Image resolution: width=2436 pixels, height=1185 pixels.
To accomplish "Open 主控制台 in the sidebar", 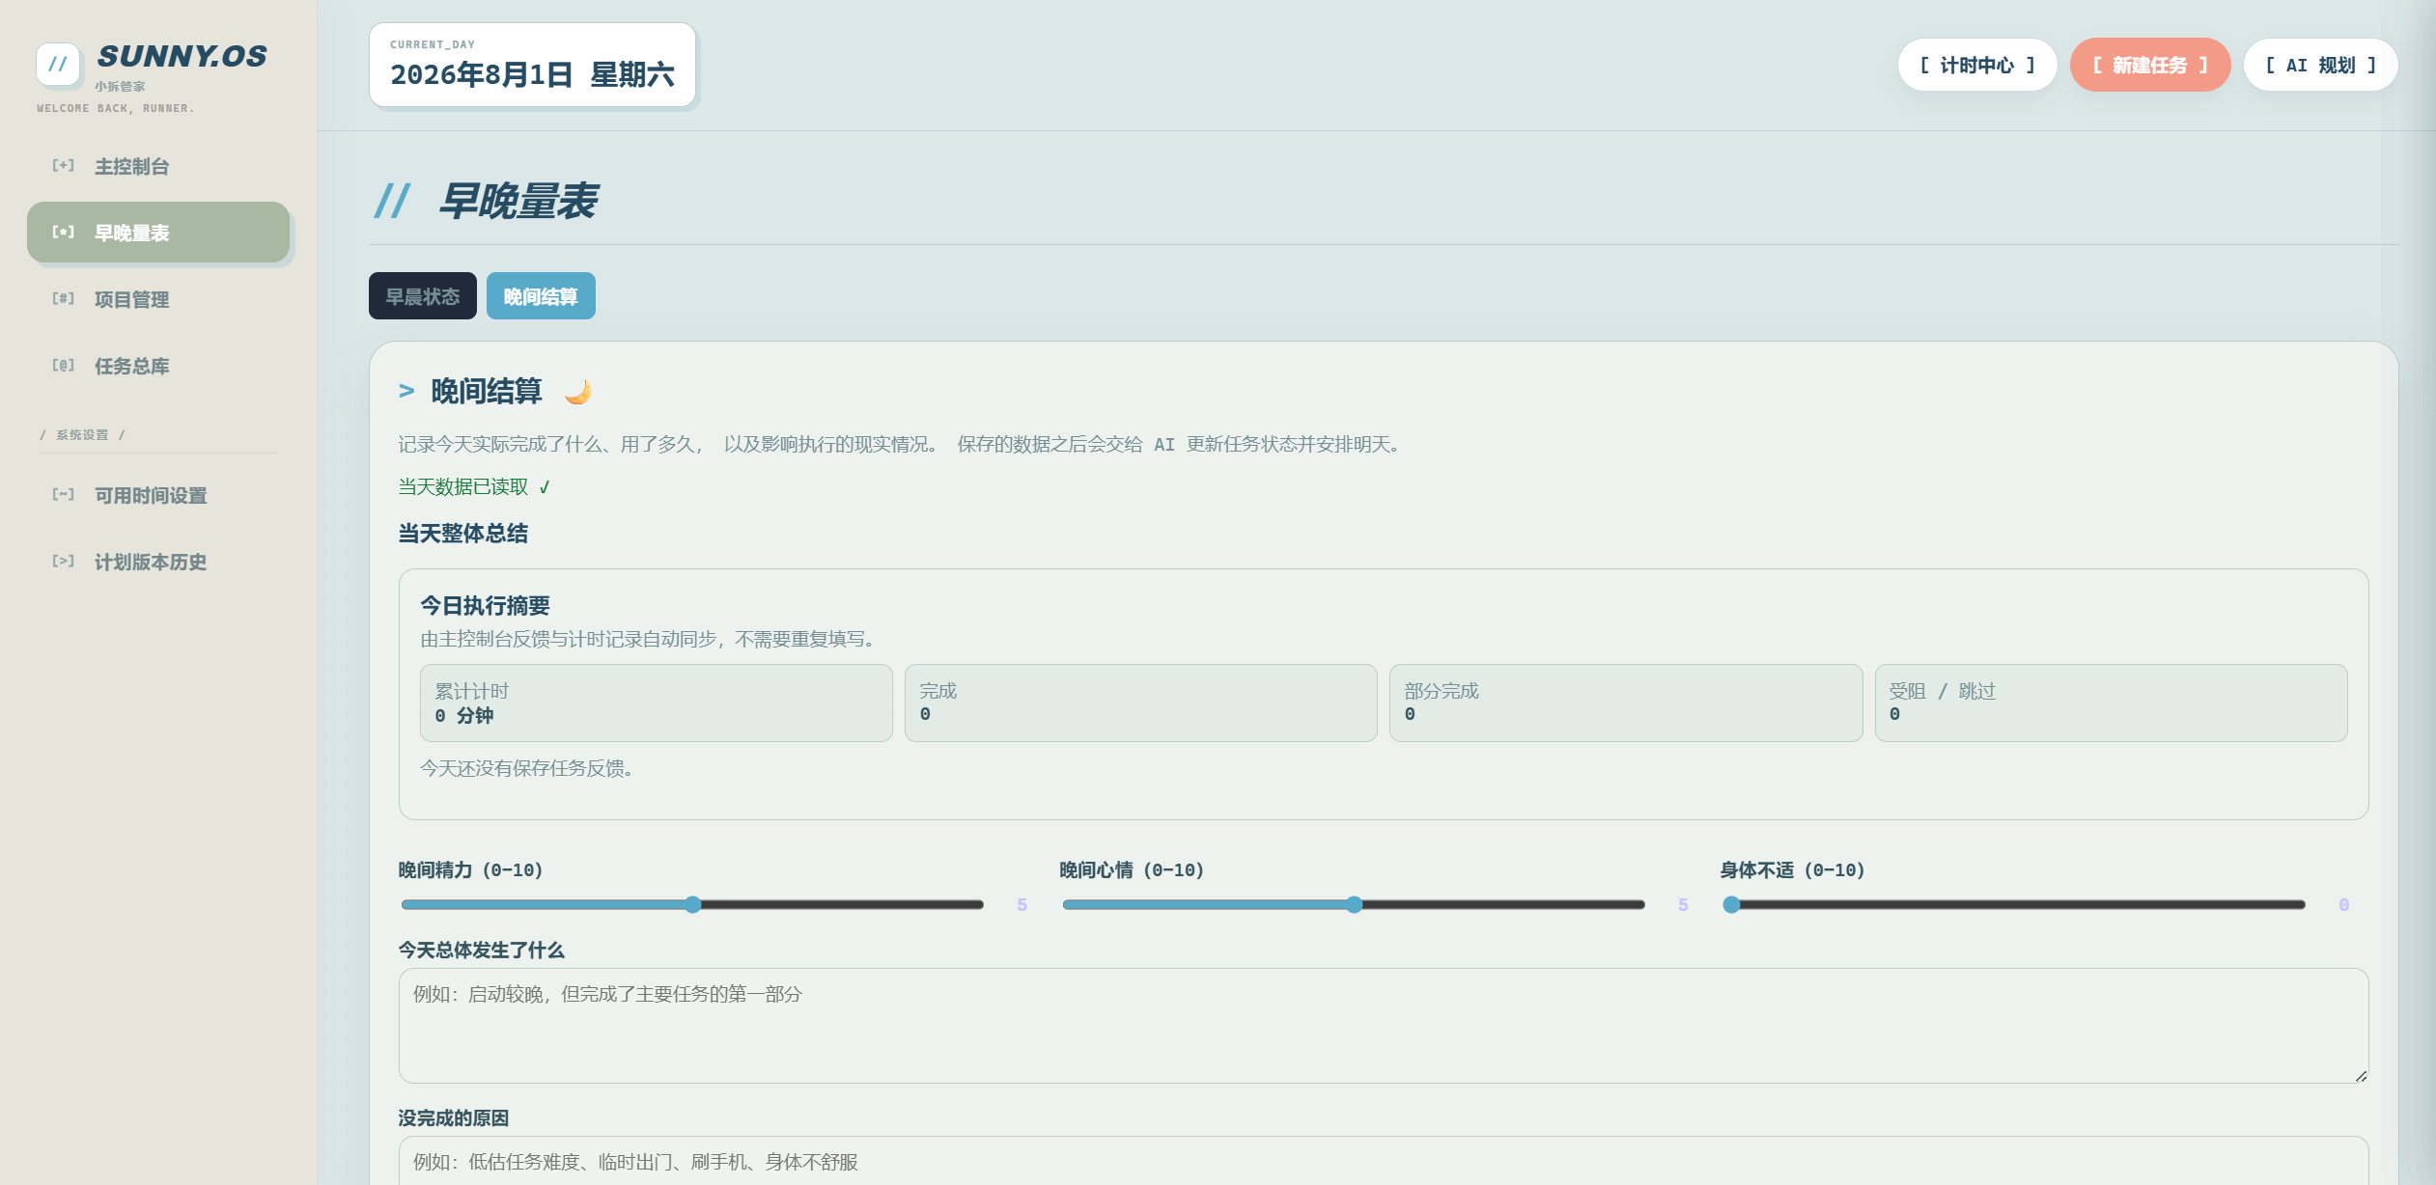I will point(158,166).
